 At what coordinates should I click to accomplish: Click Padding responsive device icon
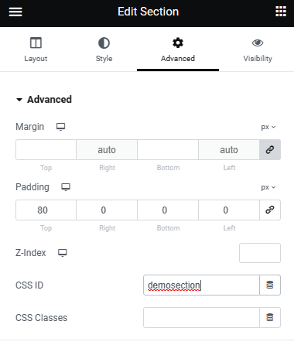66,187
